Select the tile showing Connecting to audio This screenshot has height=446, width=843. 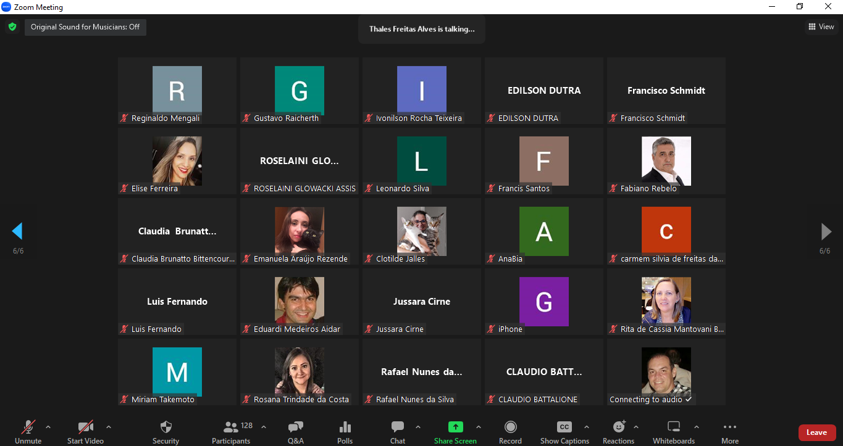(x=666, y=372)
